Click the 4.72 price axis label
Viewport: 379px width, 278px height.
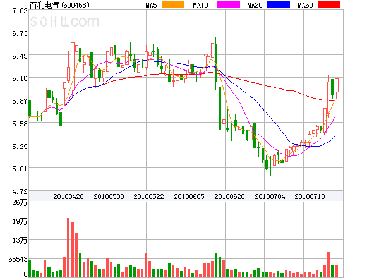pyautogui.click(x=20, y=191)
